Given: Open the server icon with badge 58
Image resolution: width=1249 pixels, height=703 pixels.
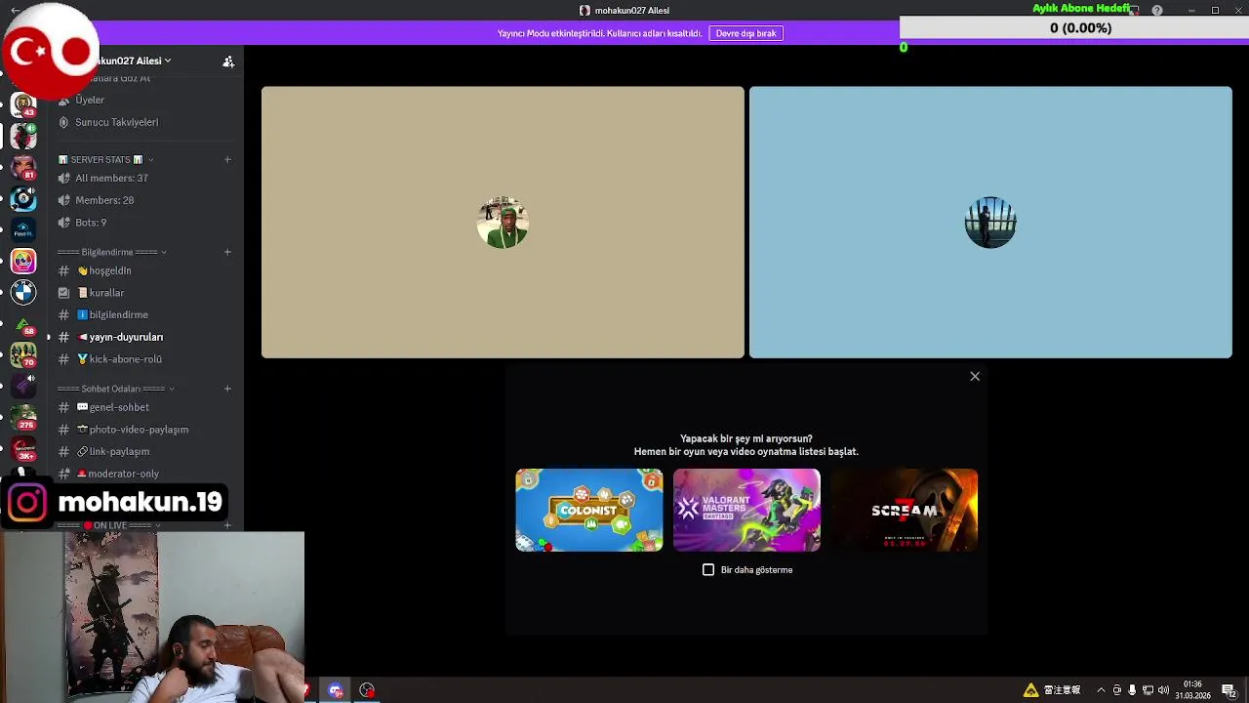Looking at the screenshot, I should point(23,325).
